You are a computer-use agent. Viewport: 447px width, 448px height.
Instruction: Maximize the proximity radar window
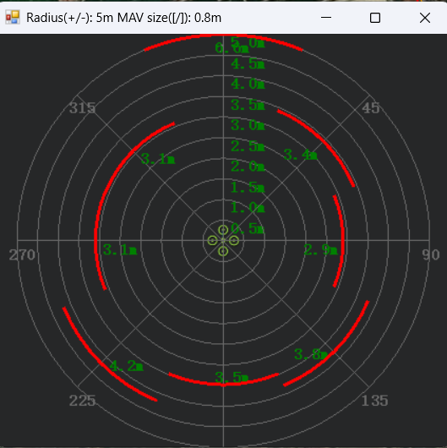pos(375,18)
